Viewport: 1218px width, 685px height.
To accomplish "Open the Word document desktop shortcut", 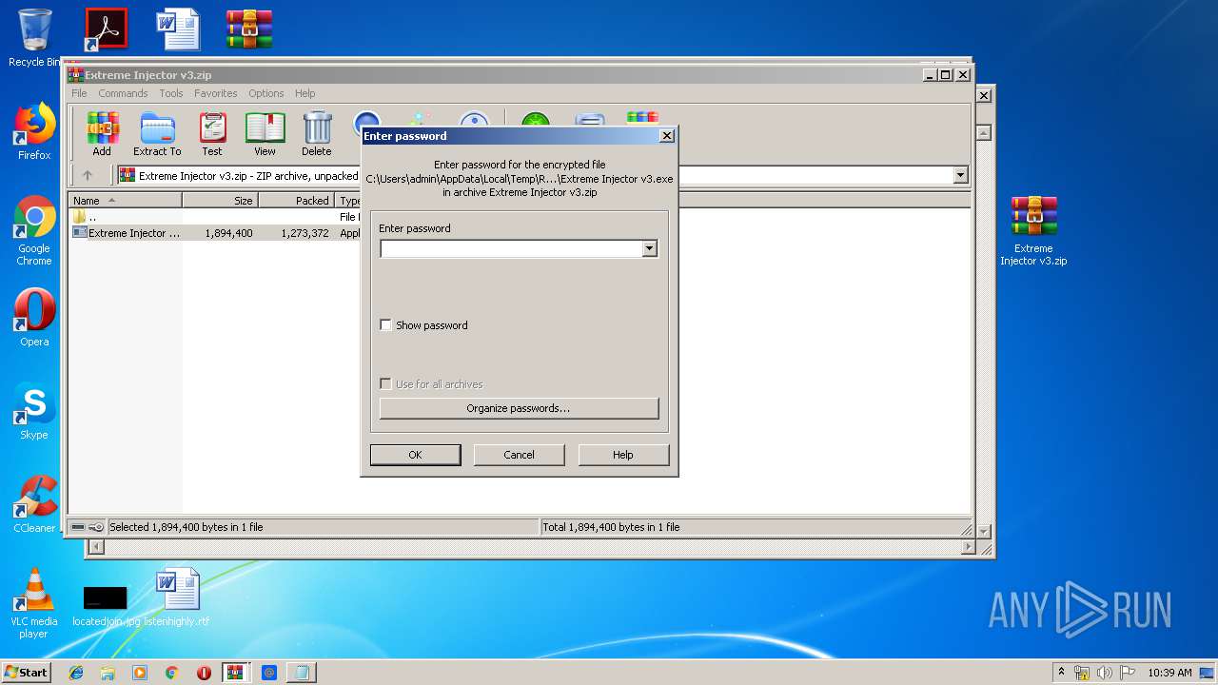I will click(x=178, y=29).
